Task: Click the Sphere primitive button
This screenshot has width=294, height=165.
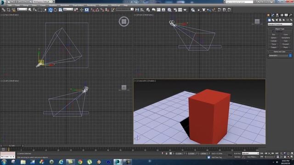Action: coord(274,38)
